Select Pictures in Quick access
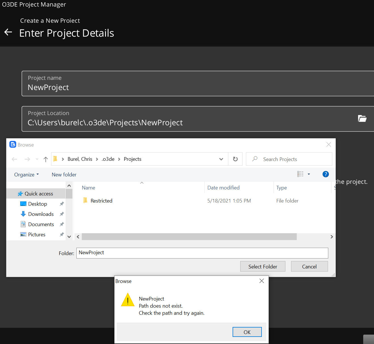The height and width of the screenshot is (344, 374). coord(37,235)
